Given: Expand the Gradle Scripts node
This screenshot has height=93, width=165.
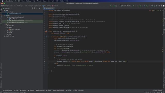Looking at the screenshot, I should click(3, 36).
